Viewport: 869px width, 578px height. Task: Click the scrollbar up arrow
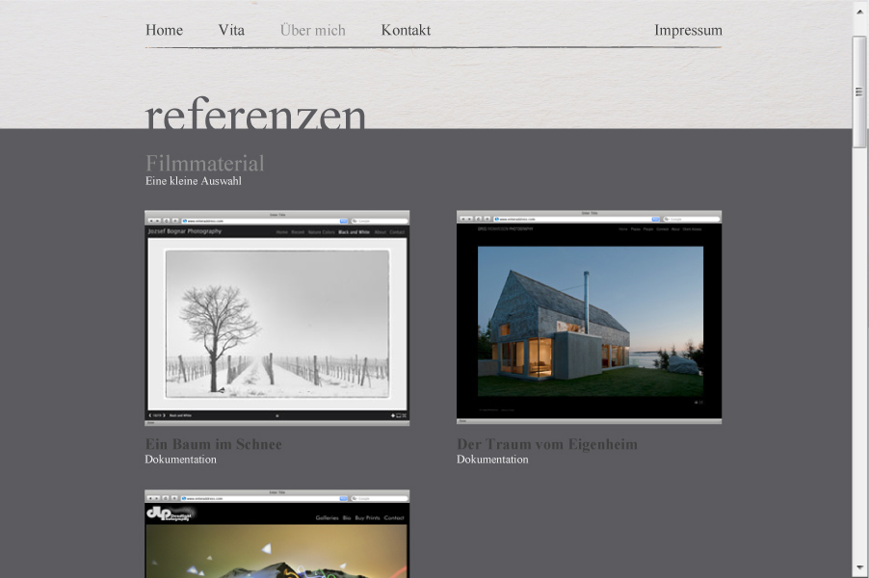pyautogui.click(x=860, y=12)
